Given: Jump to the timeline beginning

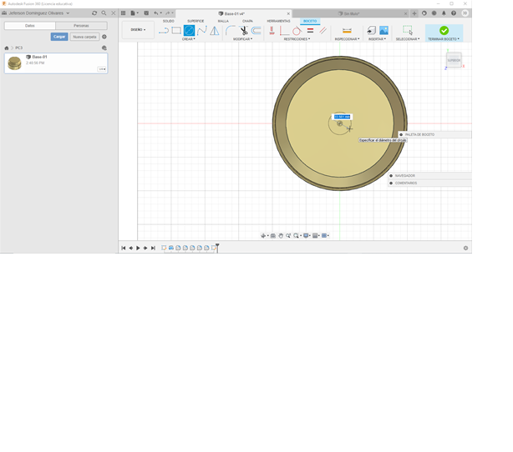Looking at the screenshot, I should [x=124, y=249].
